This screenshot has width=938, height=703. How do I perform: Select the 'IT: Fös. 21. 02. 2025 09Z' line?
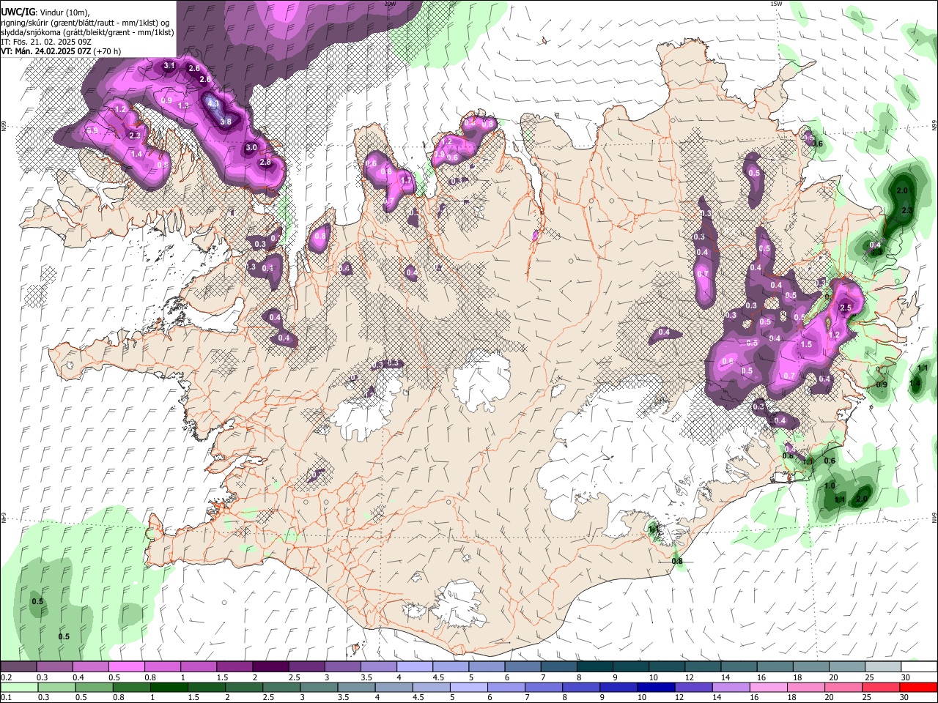tap(46, 42)
